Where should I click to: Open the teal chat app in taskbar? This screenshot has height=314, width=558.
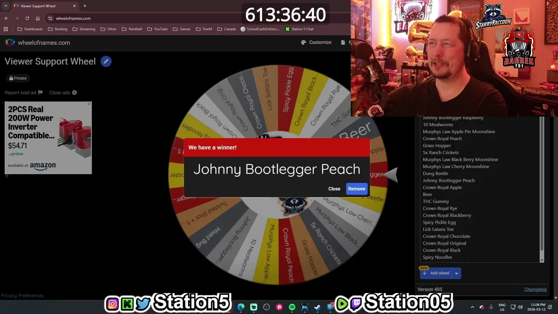(x=254, y=307)
